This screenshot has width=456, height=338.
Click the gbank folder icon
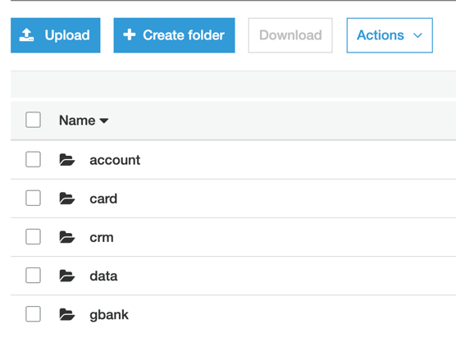67,314
